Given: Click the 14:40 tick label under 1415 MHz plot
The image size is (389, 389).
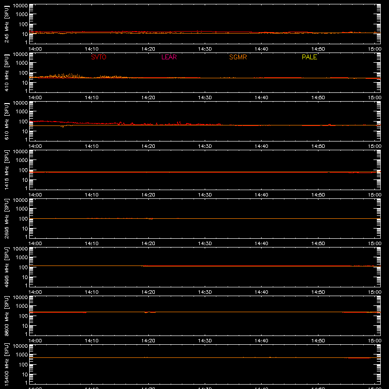Looking at the screenshot, I should tap(261, 195).
